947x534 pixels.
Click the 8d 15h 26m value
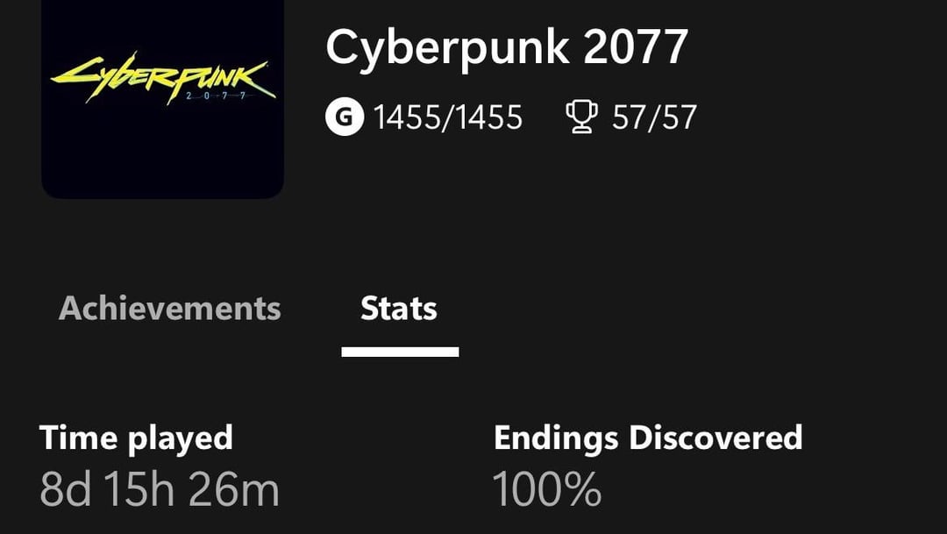coord(160,488)
